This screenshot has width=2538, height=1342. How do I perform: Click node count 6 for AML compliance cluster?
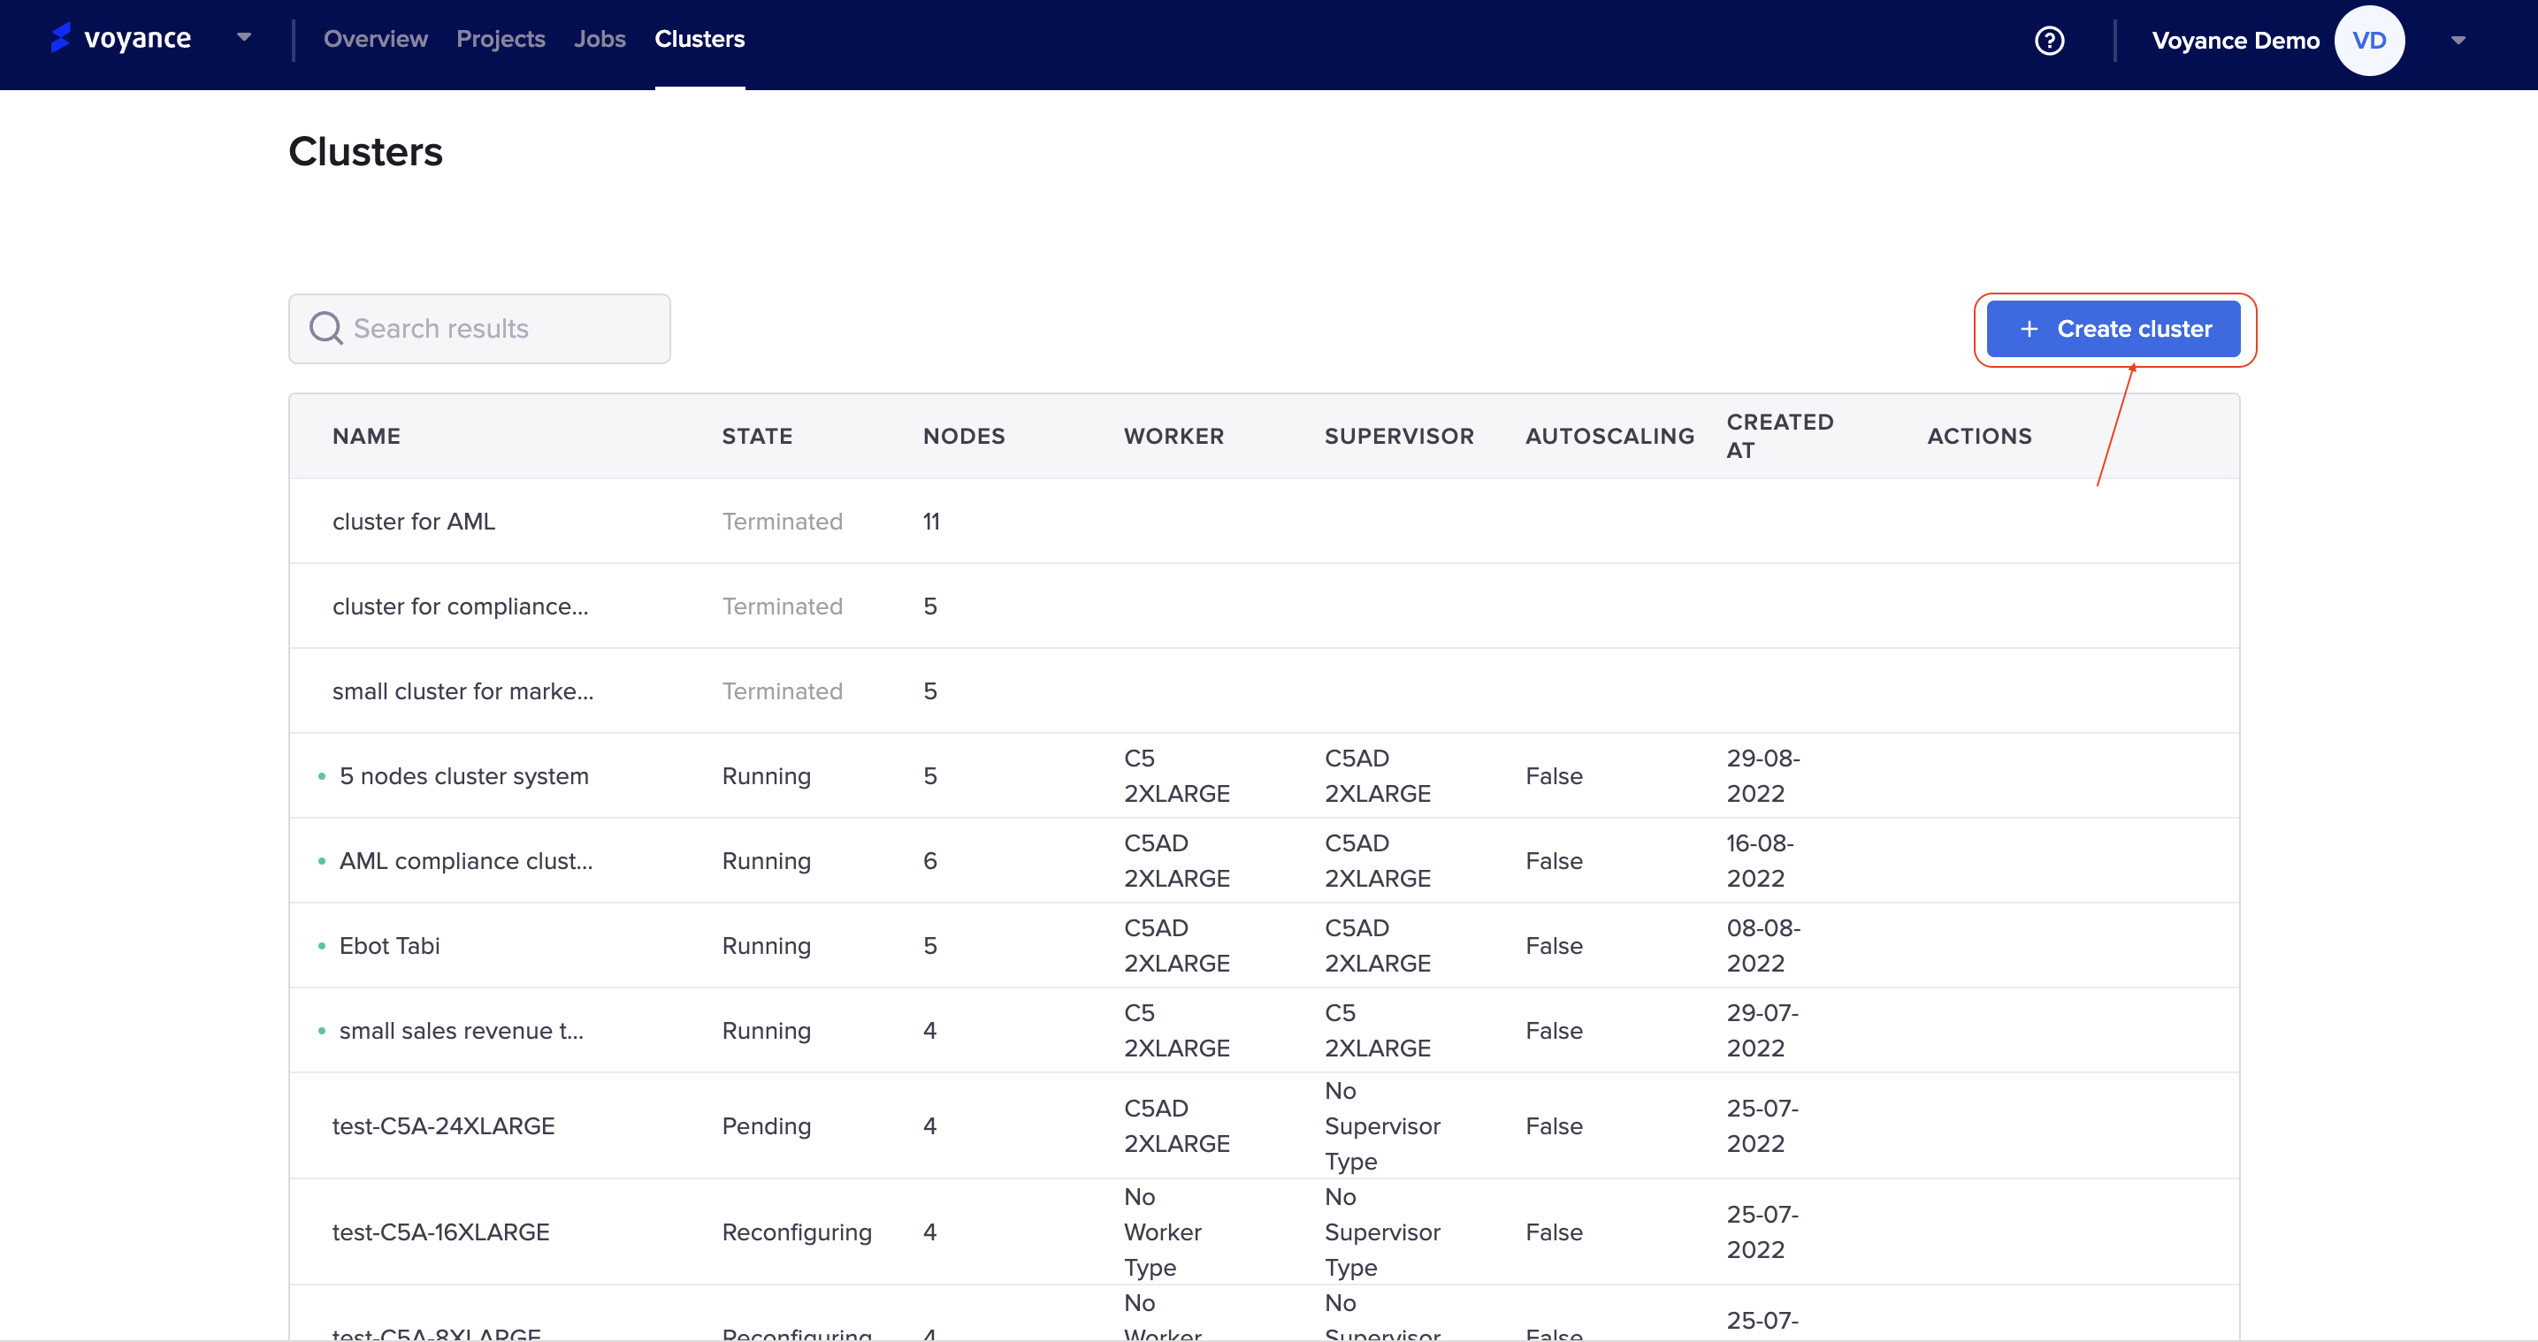pos(930,861)
